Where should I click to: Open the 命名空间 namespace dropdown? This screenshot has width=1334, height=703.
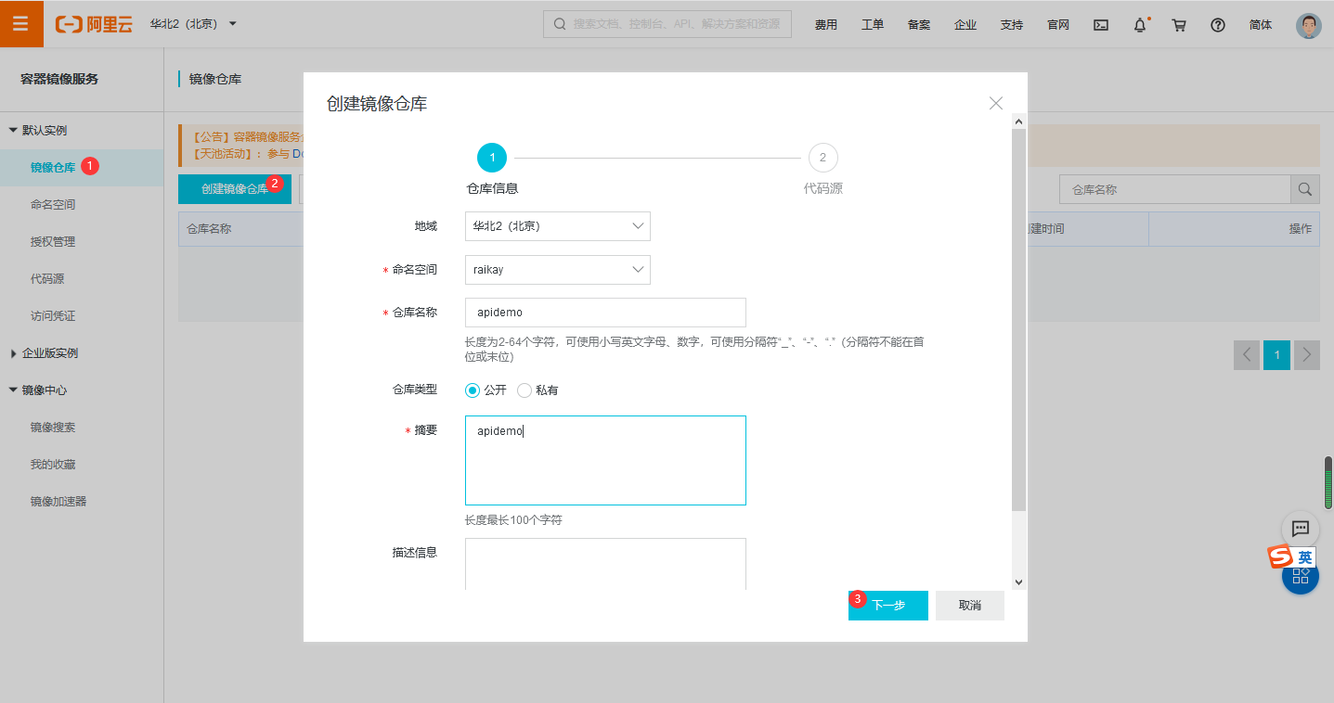557,270
